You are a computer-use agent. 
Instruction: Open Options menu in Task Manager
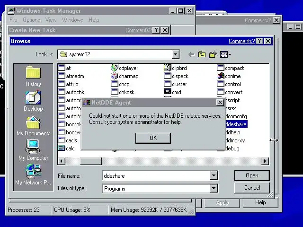[31, 20]
